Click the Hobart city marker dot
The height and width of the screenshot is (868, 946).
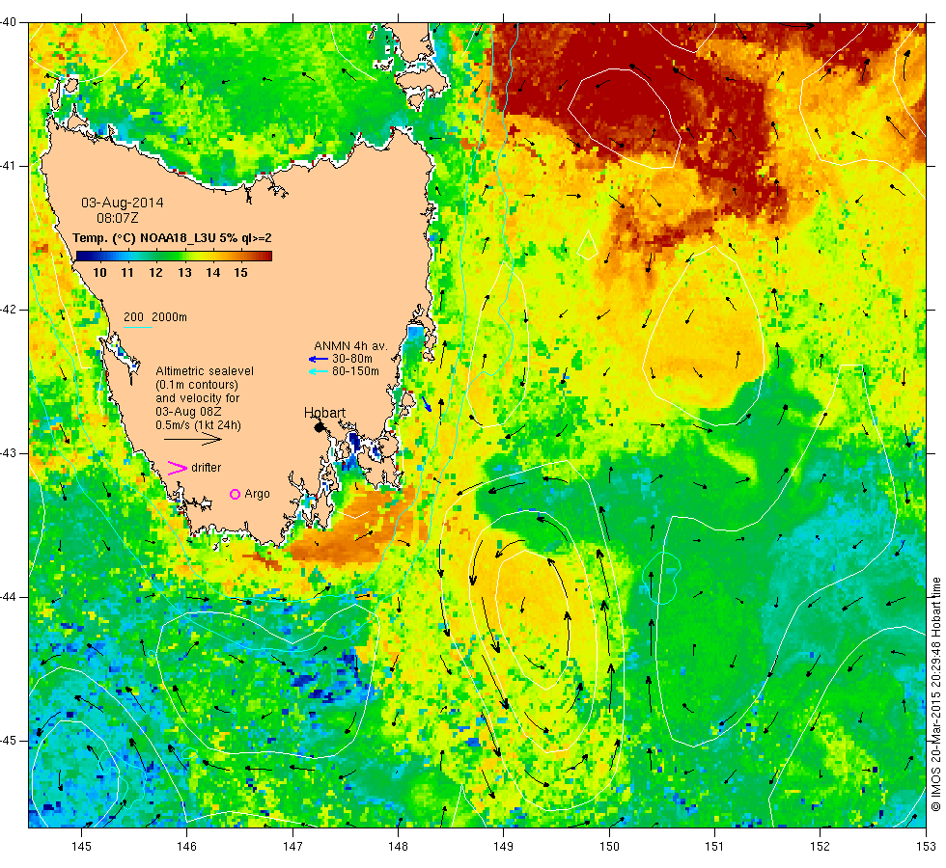(320, 427)
